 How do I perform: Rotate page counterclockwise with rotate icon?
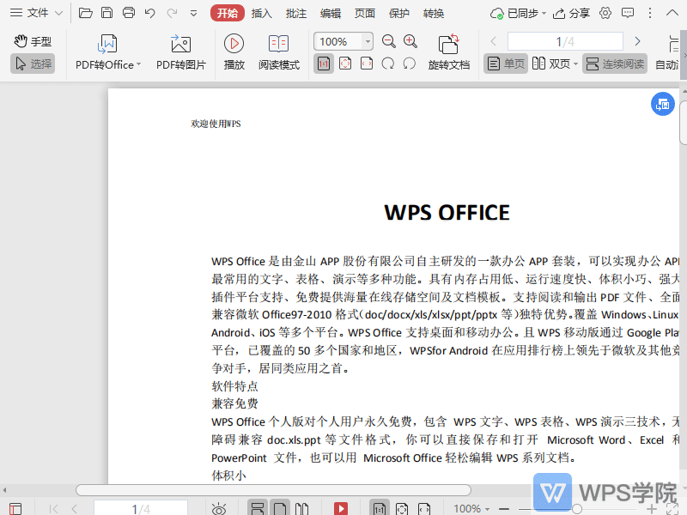[x=409, y=64]
